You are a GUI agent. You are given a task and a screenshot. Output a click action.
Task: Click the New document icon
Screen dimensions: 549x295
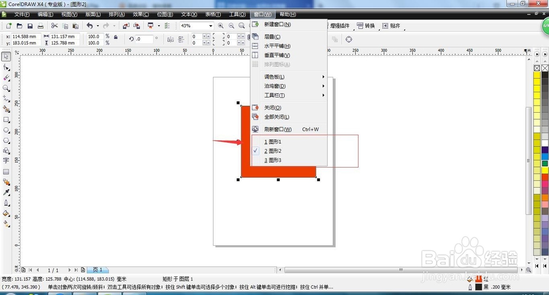point(9,26)
